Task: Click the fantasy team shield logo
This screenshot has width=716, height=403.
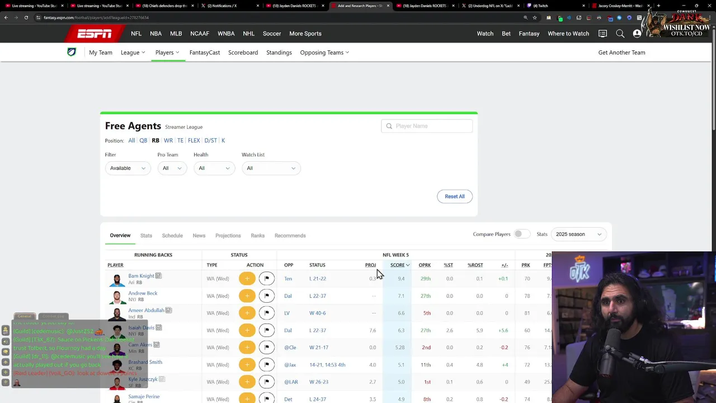Action: (72, 52)
